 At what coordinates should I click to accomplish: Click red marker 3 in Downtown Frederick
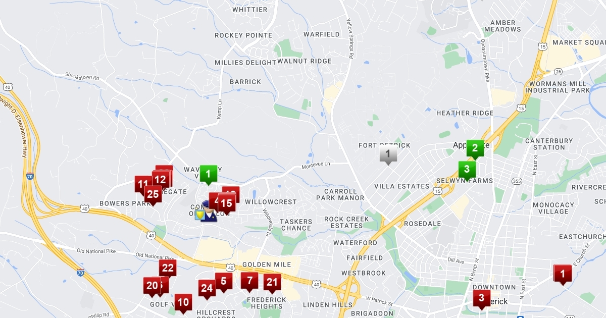pyautogui.click(x=481, y=299)
